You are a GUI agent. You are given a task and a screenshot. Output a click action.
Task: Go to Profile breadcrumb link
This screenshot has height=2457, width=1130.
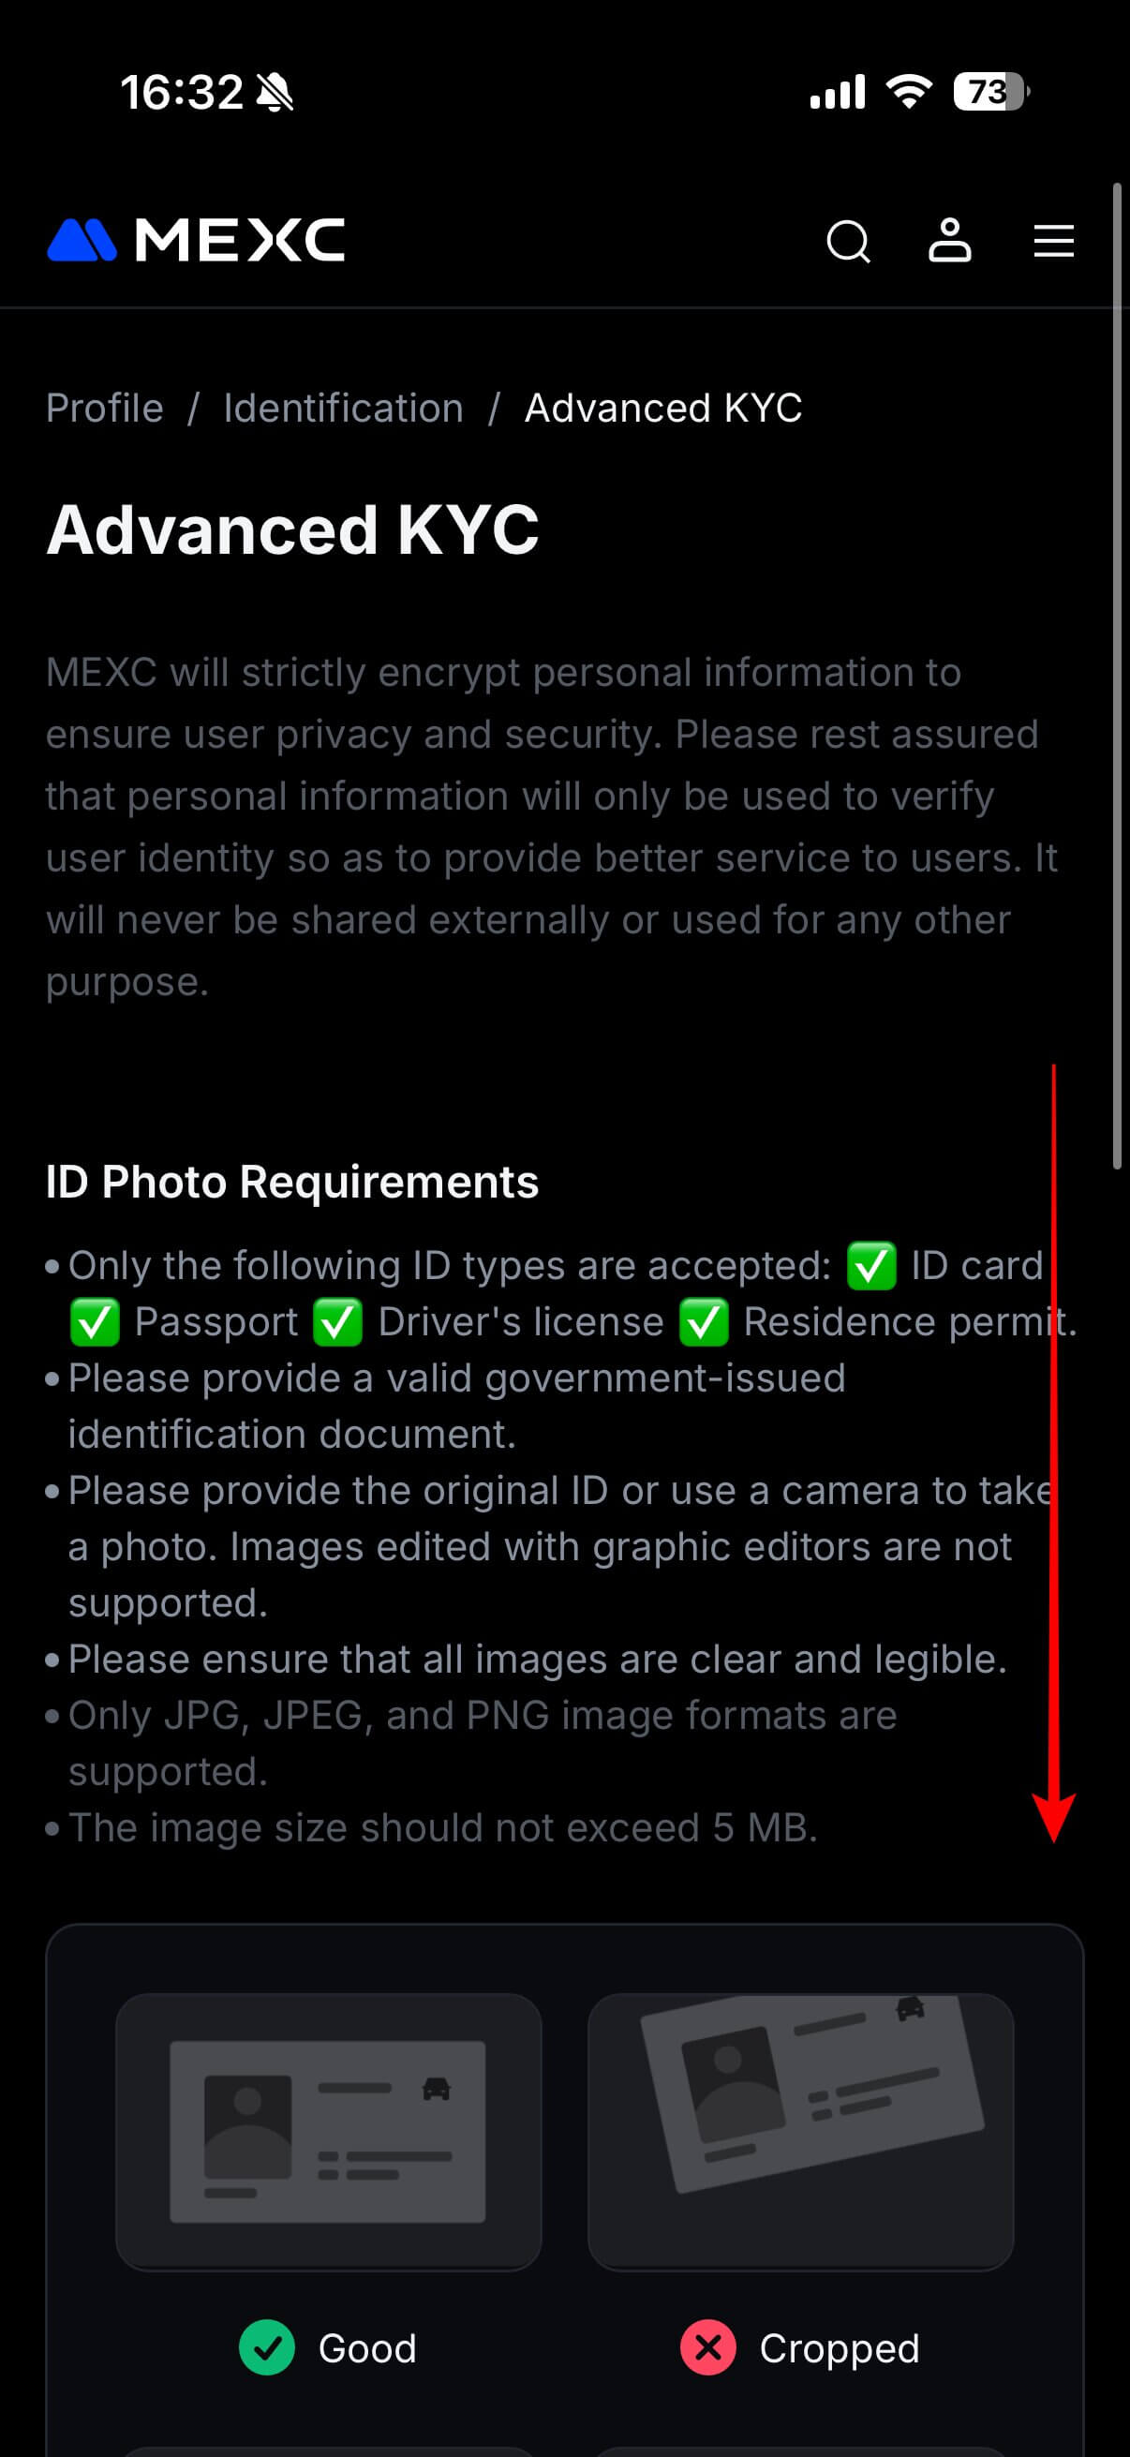click(105, 409)
